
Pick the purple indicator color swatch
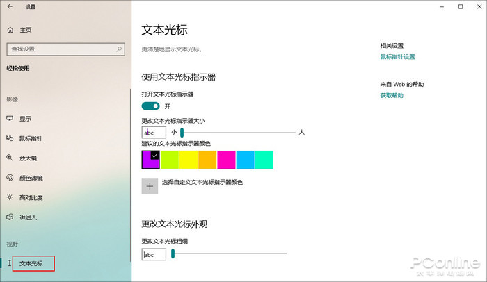(x=150, y=160)
